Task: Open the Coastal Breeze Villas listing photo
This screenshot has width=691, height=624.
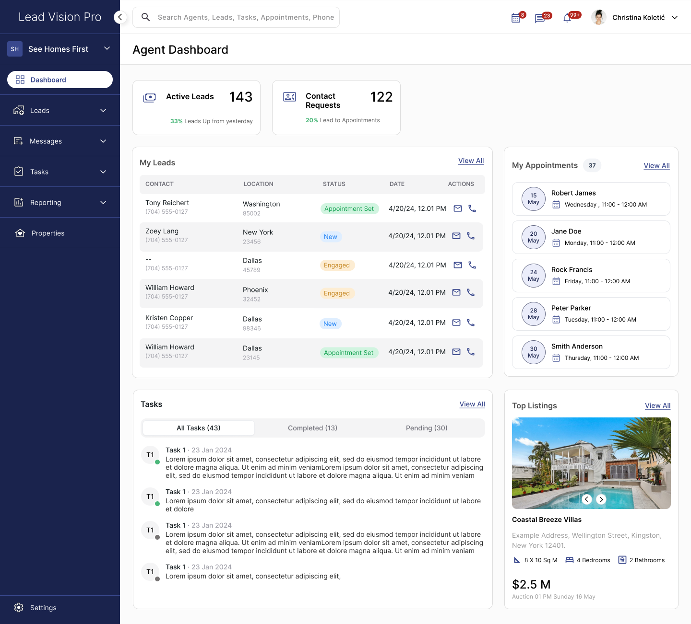Action: pyautogui.click(x=591, y=463)
